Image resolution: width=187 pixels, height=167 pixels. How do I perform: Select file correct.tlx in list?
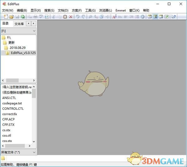pos(10,114)
